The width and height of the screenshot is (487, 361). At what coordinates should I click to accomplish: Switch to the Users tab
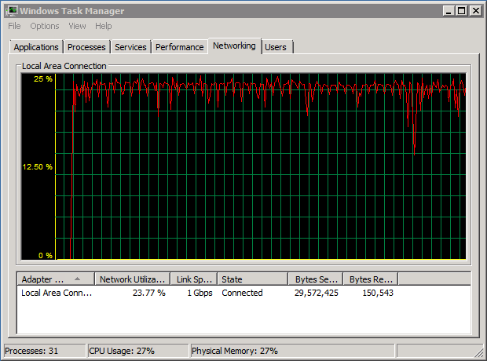tap(276, 47)
